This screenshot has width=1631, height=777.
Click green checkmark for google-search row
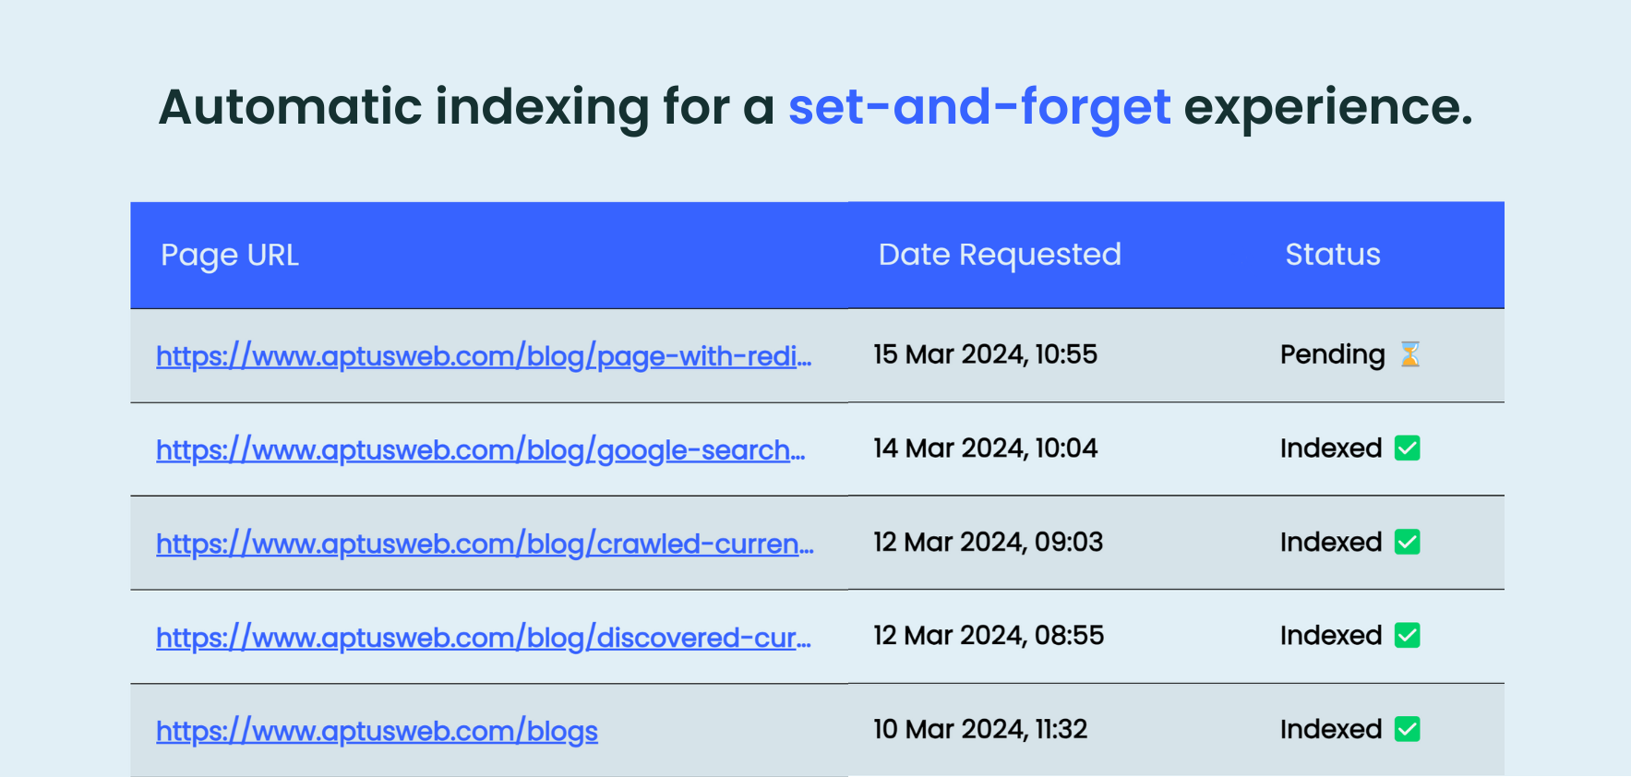point(1407,448)
